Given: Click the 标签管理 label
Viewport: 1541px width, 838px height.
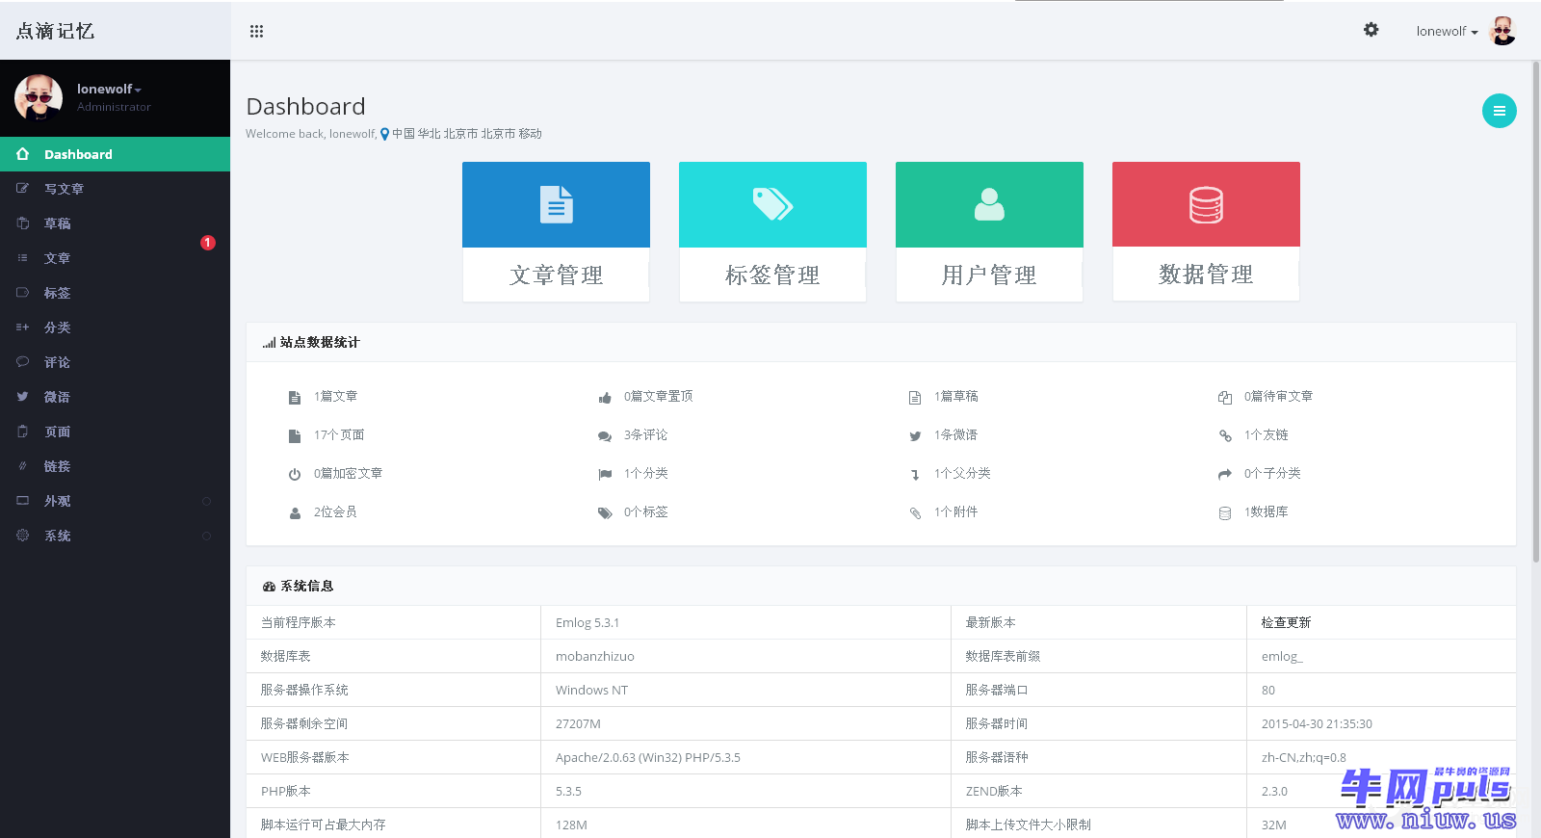Looking at the screenshot, I should tap(772, 275).
